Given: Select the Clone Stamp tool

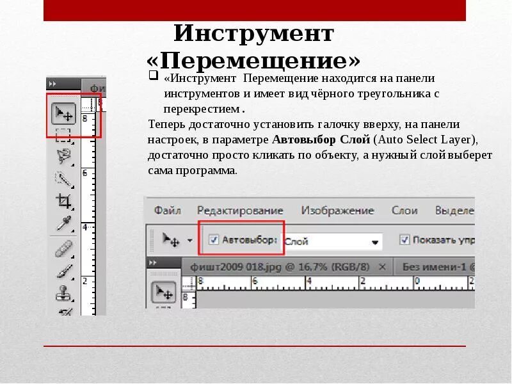Looking at the screenshot, I should (63, 293).
